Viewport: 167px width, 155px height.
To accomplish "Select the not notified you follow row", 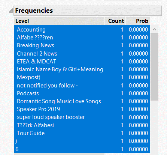I will (x=82, y=86).
